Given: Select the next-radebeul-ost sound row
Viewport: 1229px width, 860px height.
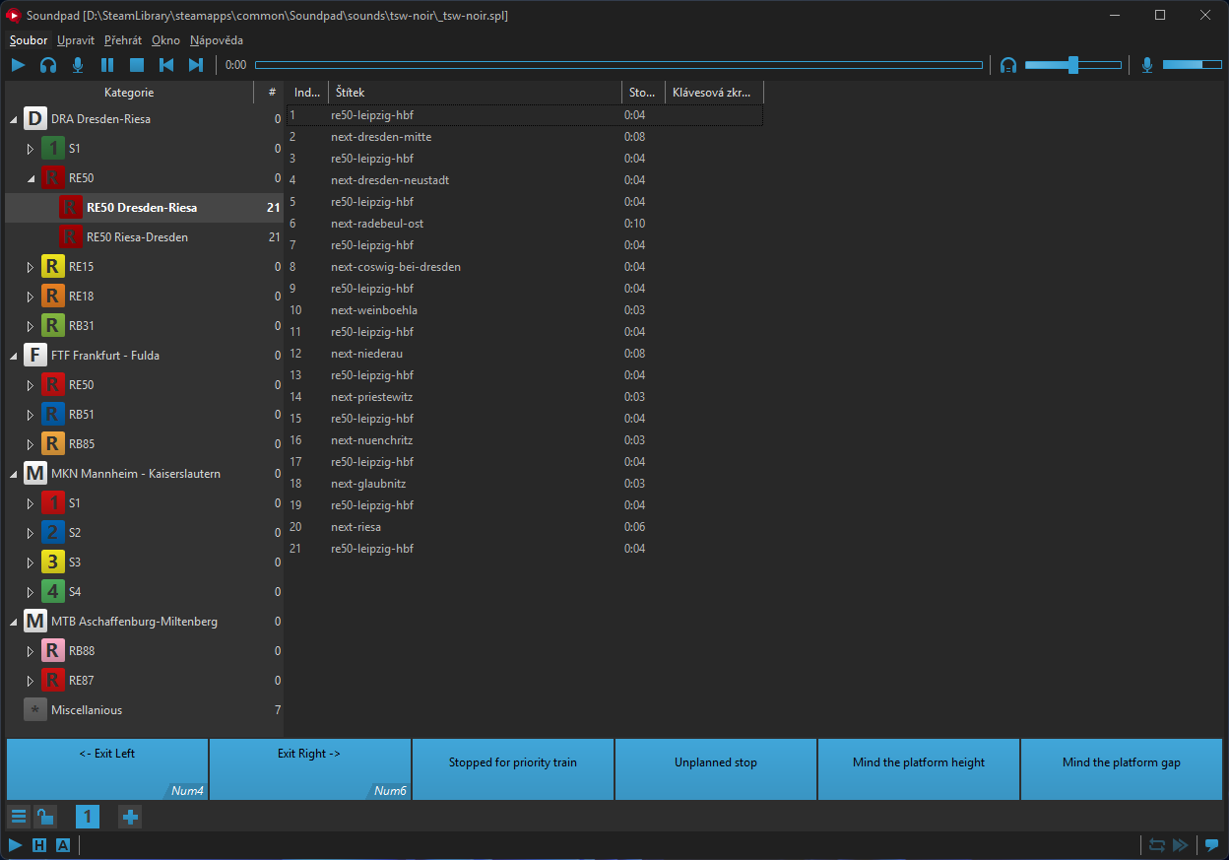Looking at the screenshot, I should 525,224.
